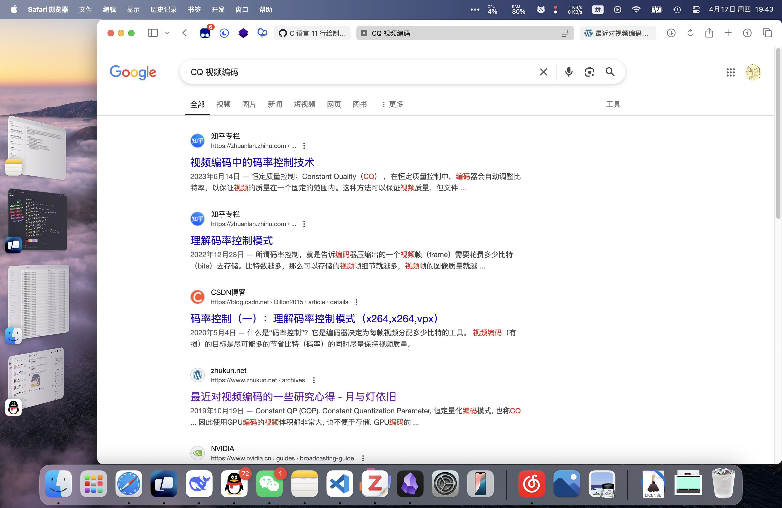Click 工具 search tools button
Viewport: 782px width, 508px height.
(x=613, y=104)
